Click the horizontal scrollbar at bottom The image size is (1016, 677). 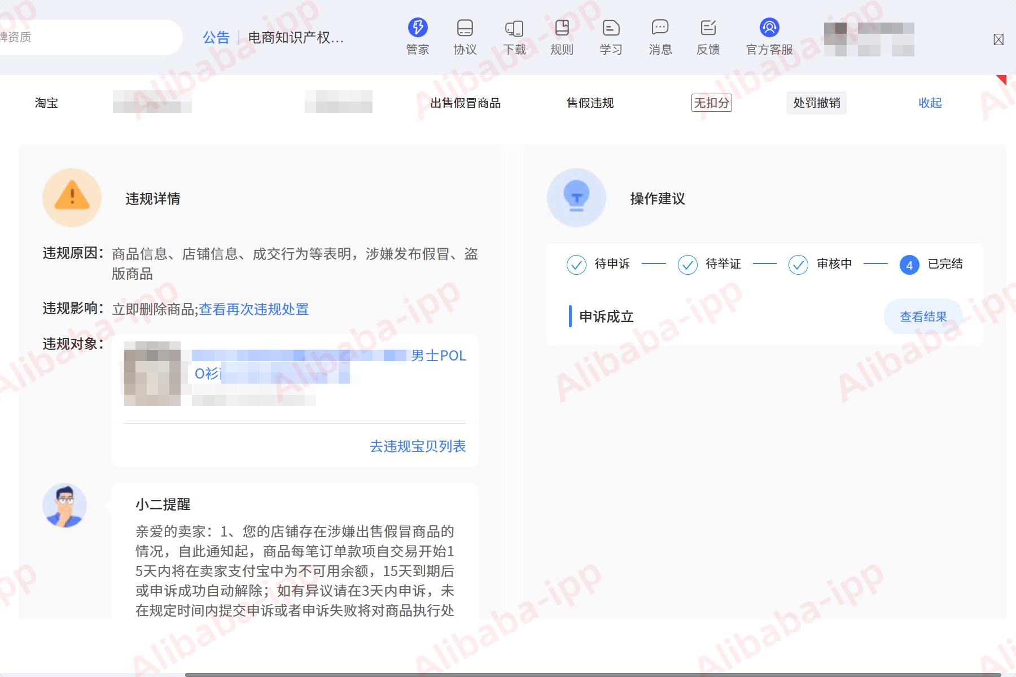tap(593, 674)
